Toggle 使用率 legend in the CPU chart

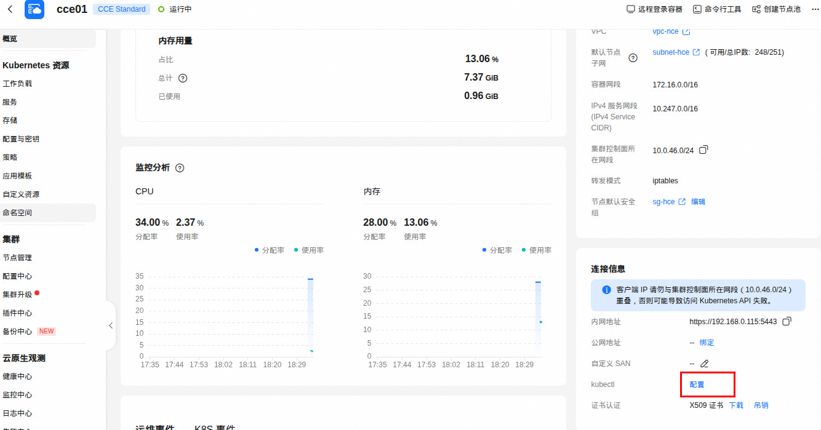pyautogui.click(x=309, y=250)
